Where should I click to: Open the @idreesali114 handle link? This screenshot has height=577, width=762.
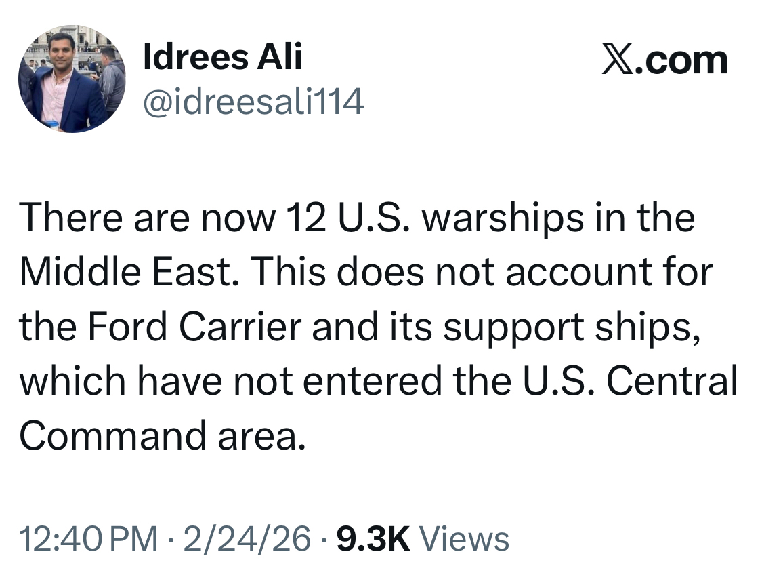[x=254, y=102]
